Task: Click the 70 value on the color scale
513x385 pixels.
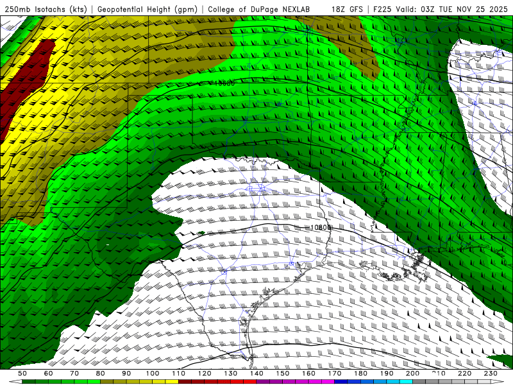Action: (74, 373)
